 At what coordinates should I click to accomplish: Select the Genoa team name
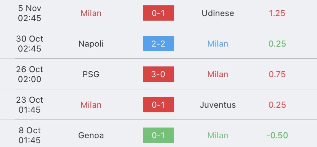tap(91, 135)
